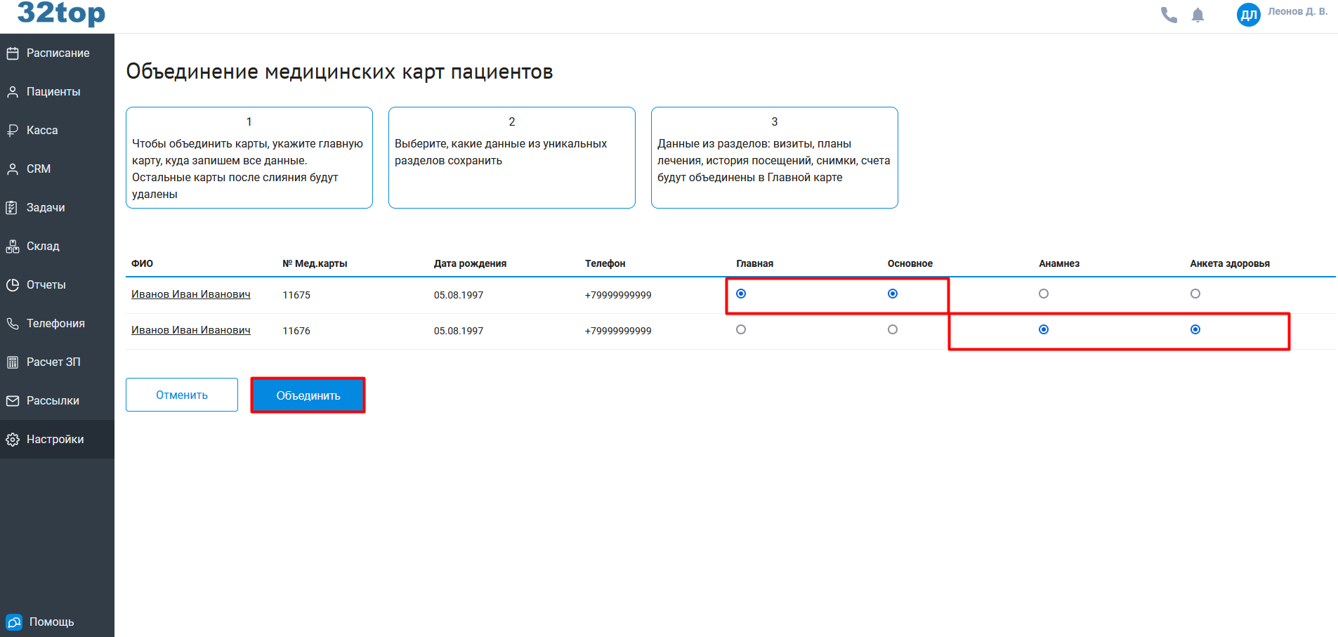Select Анкета здоровья radio for card 11675
The height and width of the screenshot is (637, 1338).
pos(1195,294)
